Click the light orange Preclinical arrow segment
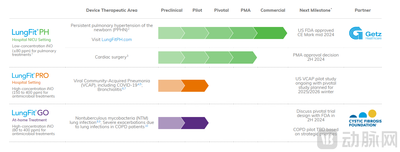Viewport: 400px width, 152px height. (x=170, y=86)
